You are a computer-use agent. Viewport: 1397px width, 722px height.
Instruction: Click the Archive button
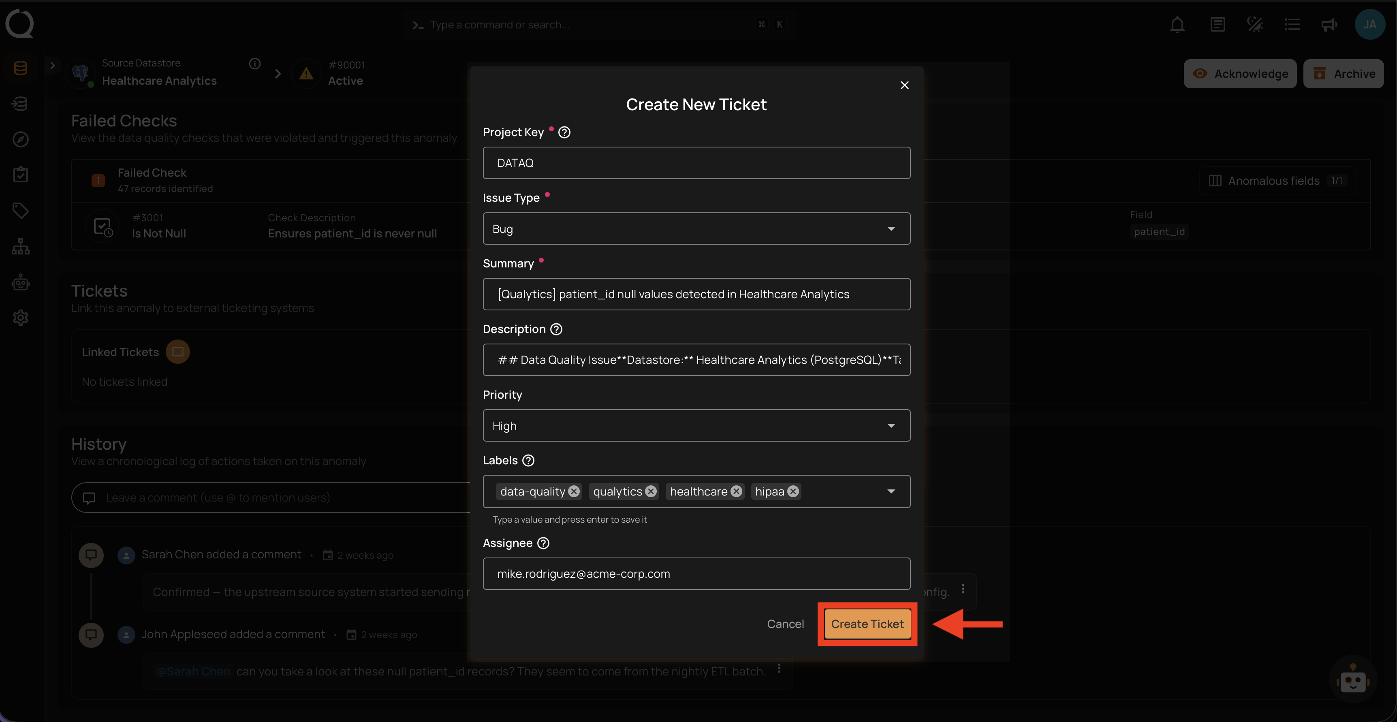pos(1343,74)
